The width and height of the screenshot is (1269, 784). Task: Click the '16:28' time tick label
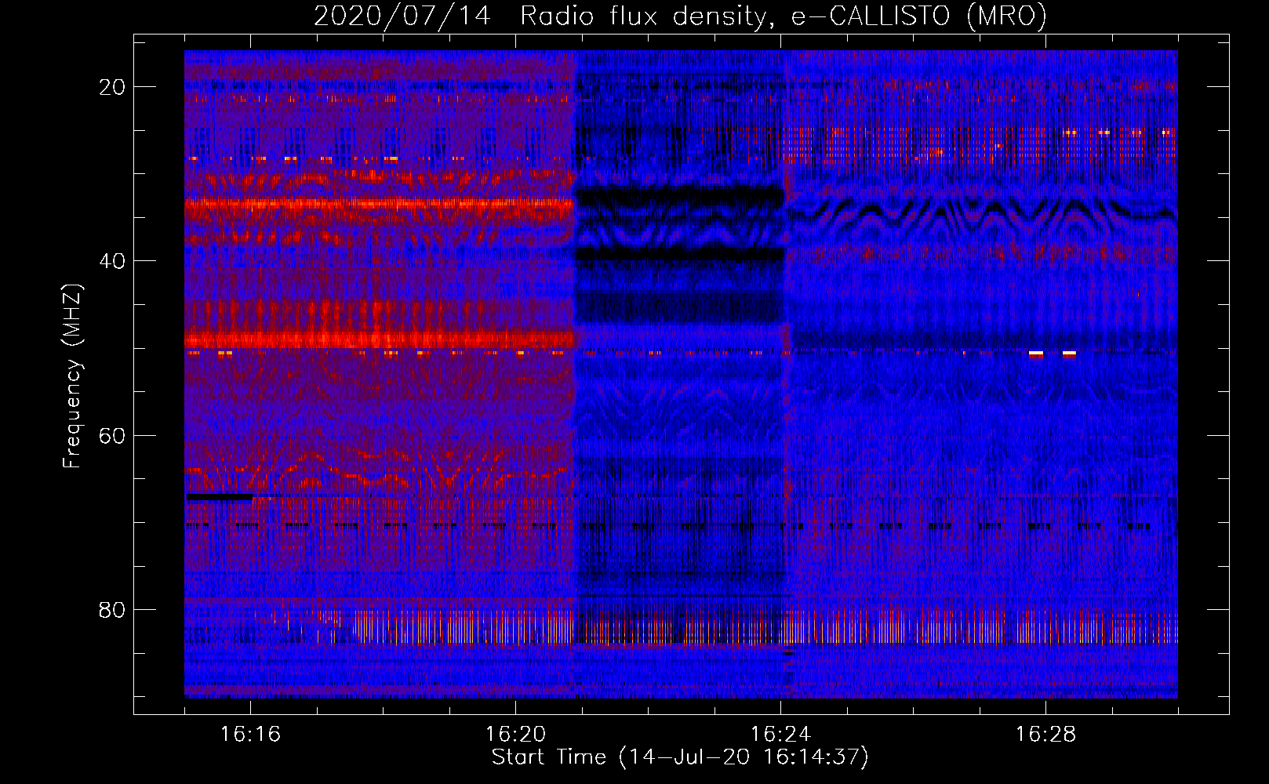click(1046, 735)
